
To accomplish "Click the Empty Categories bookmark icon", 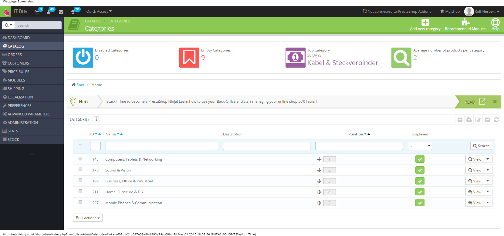I will 189,57.
